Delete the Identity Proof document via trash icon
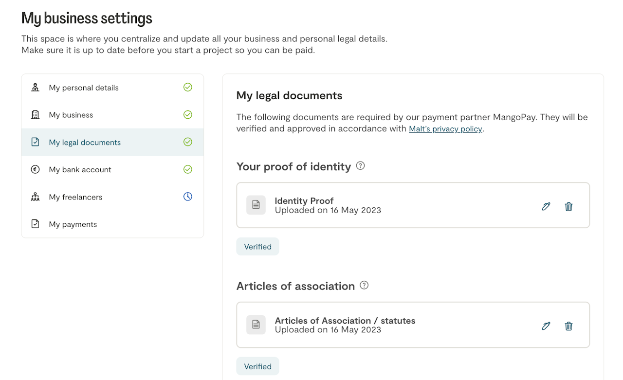This screenshot has width=623, height=380. [x=568, y=206]
